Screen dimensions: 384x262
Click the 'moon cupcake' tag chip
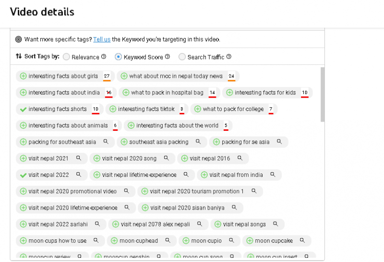[274, 241]
